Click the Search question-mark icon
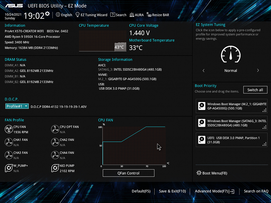Image resolution: width=271 pixels, height=203 pixels. pos(113,15)
